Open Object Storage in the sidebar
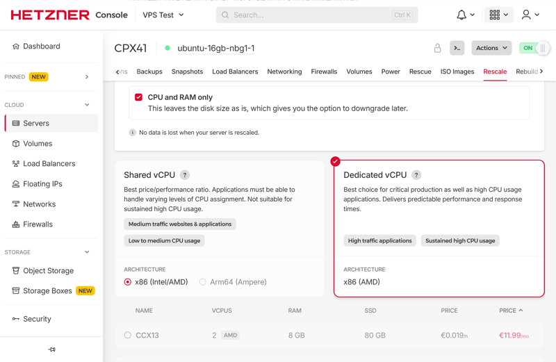The width and height of the screenshot is (556, 362). 48,270
